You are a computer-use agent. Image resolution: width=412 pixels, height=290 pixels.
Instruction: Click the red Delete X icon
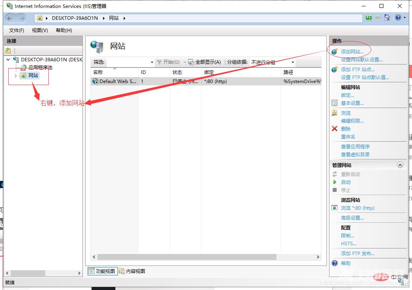(x=335, y=129)
